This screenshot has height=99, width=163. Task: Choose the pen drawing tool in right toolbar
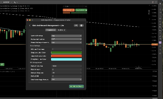(x=160, y=24)
